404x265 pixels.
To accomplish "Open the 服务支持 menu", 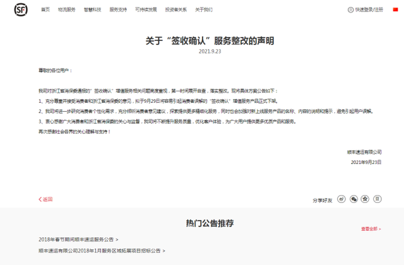I will click(118, 10).
